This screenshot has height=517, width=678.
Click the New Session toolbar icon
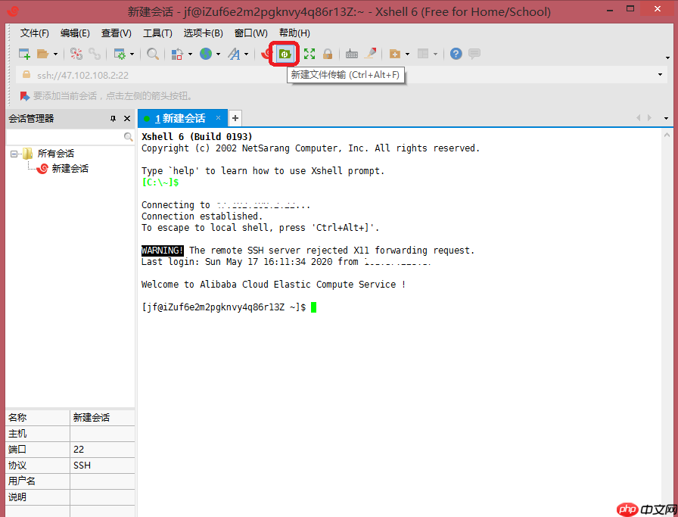(x=24, y=54)
